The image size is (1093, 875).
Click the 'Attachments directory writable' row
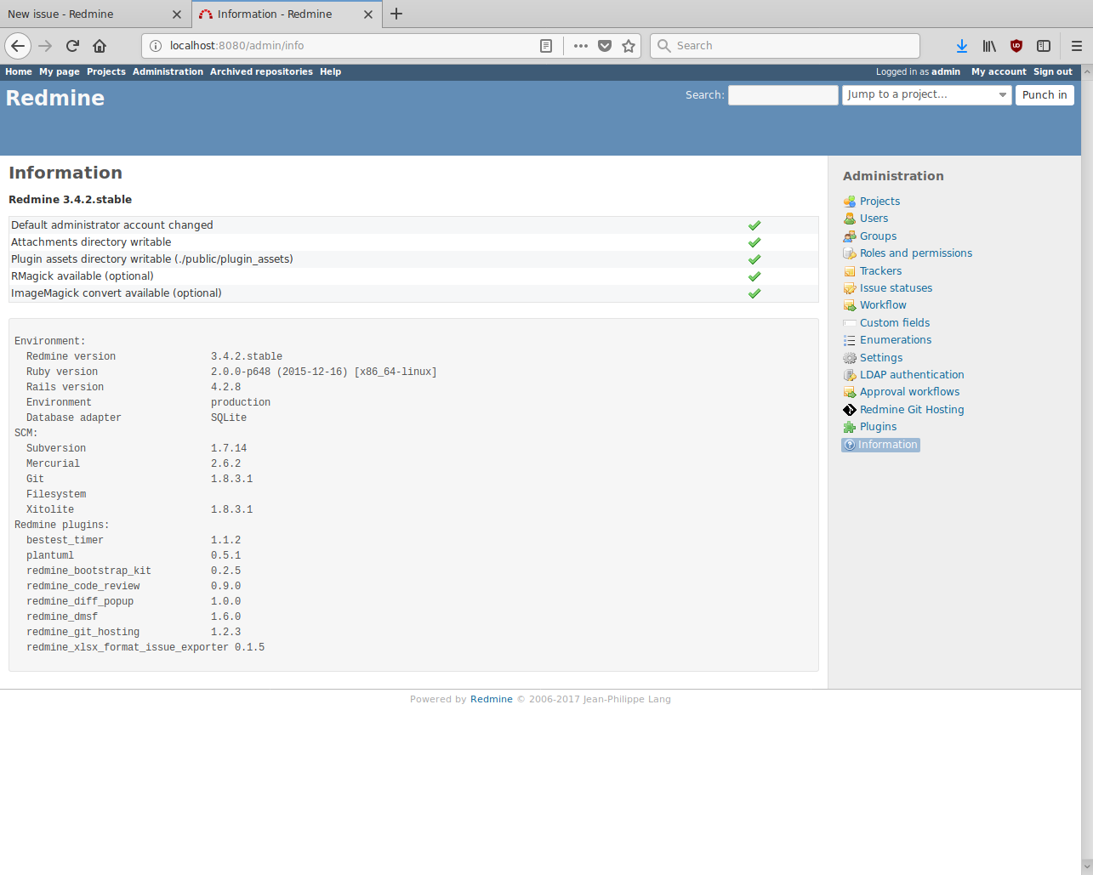pos(413,242)
